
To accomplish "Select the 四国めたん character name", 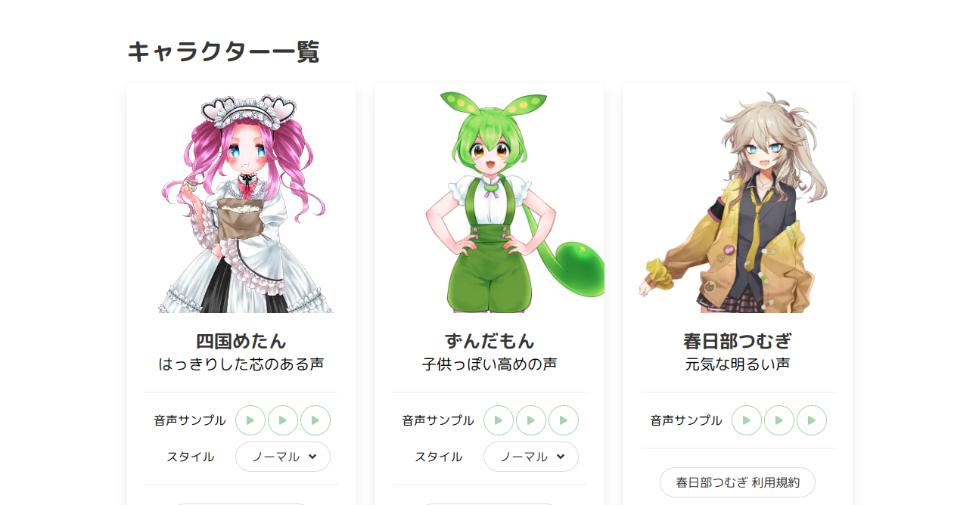I will 241,341.
